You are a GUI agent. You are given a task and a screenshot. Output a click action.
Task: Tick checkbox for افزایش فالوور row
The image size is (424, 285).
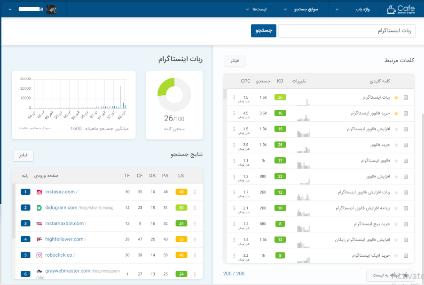(406, 177)
